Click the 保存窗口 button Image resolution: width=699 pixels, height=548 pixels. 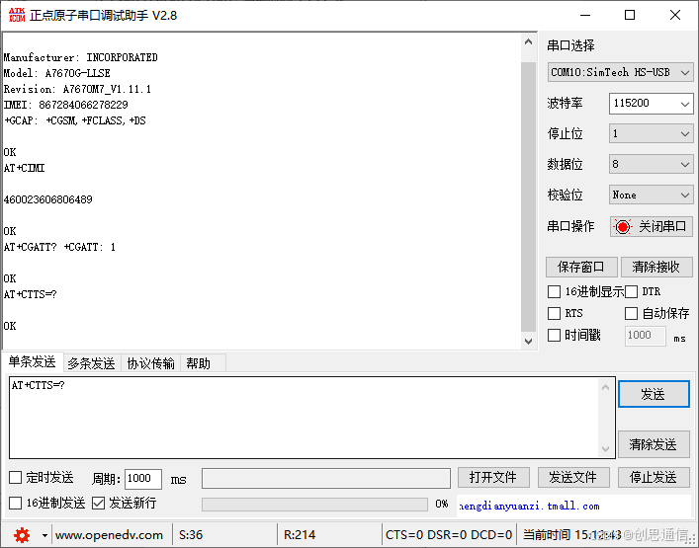(x=581, y=267)
